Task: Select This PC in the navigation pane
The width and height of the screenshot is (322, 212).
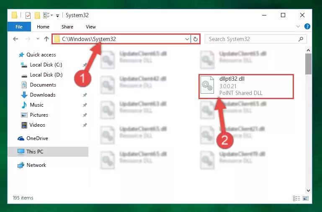Action: click(x=48, y=152)
